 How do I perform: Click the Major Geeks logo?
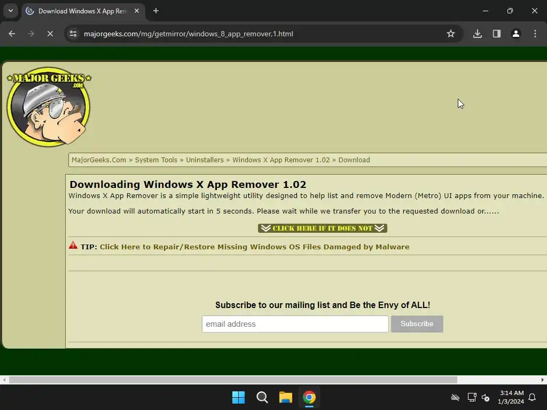click(x=49, y=107)
